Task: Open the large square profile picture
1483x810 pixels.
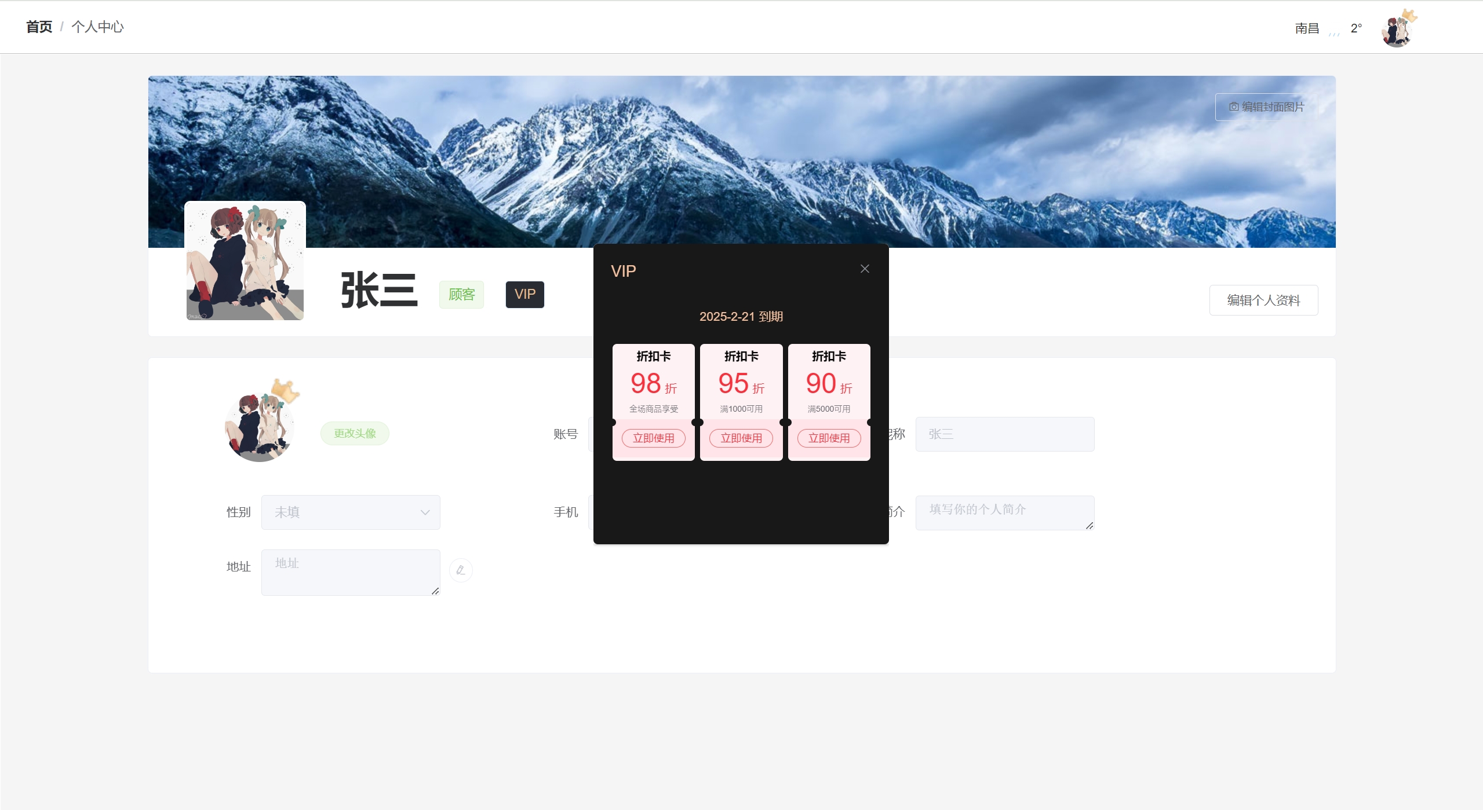Action: coord(245,261)
